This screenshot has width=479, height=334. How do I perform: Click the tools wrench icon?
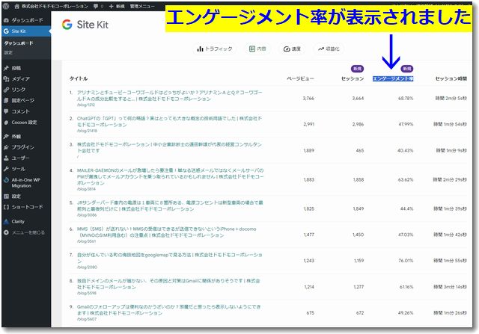point(6,169)
